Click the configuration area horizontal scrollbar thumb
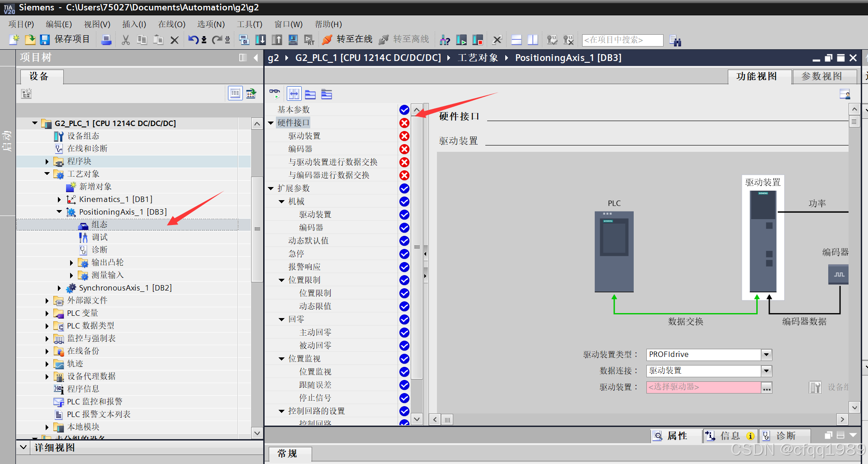 coord(447,420)
